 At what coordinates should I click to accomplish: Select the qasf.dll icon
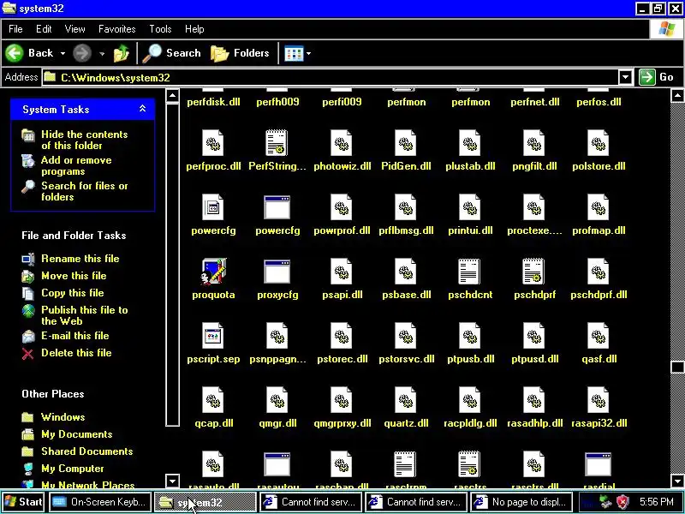pos(598,336)
